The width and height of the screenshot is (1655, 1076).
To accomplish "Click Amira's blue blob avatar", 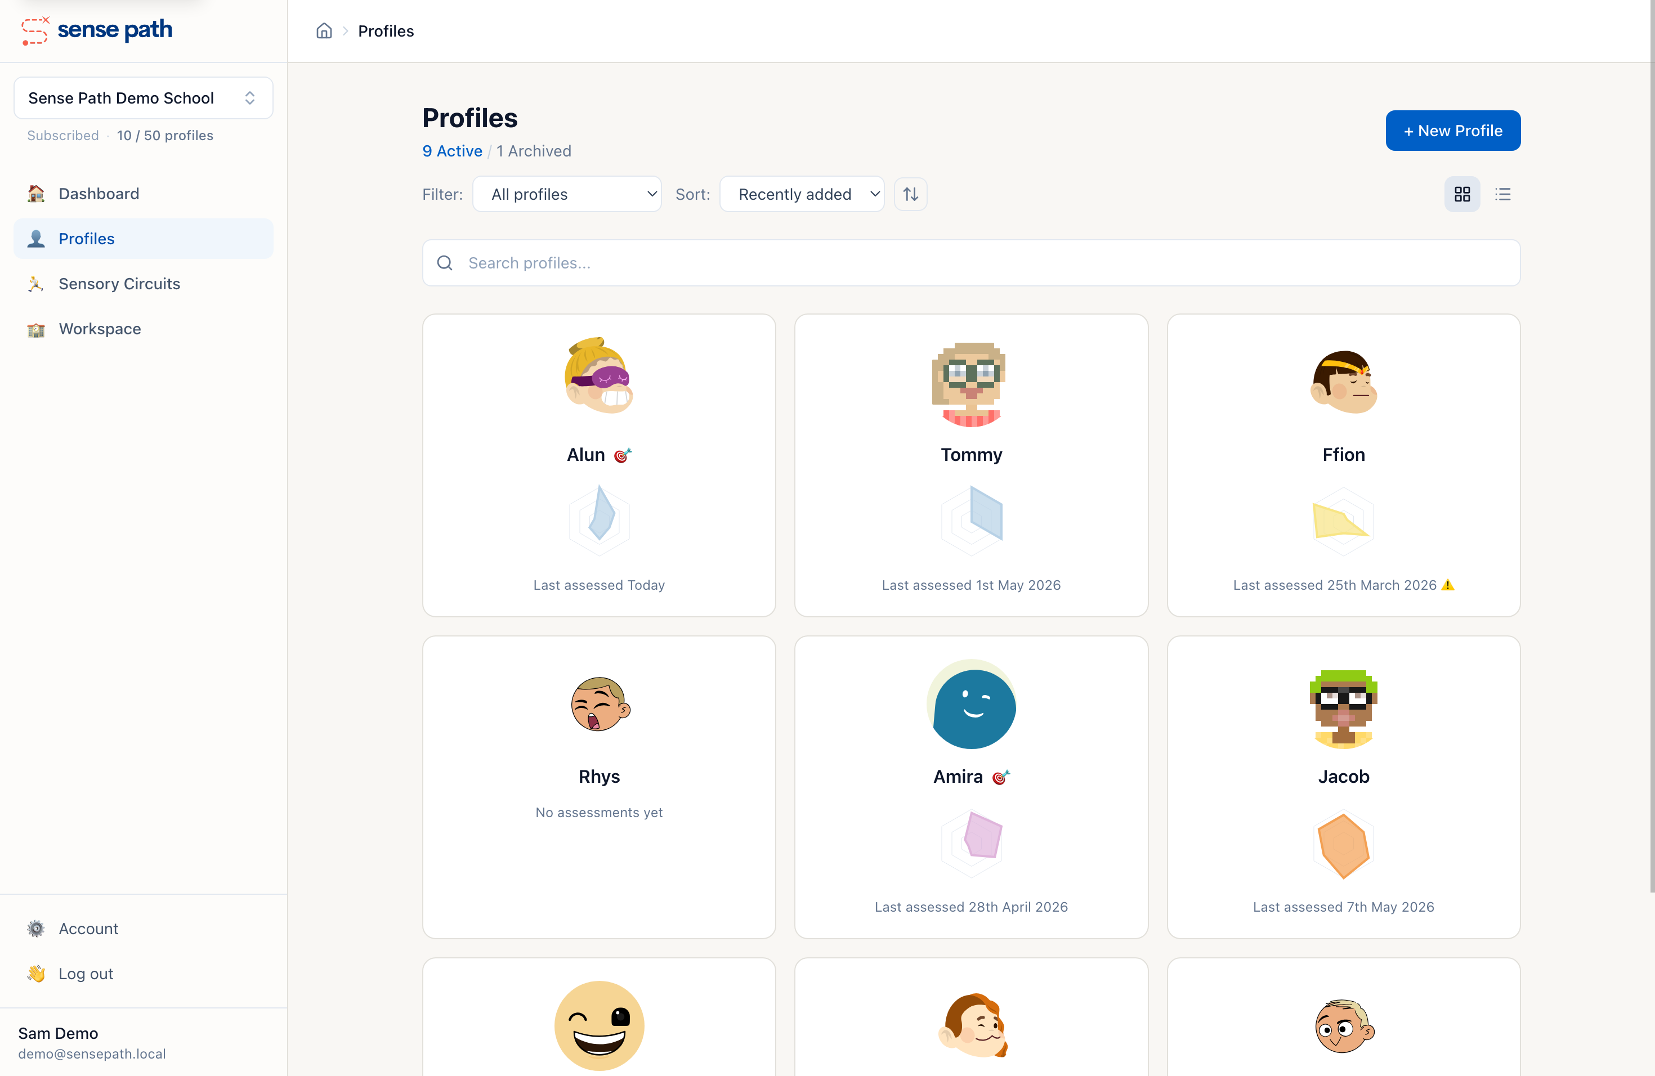I will (x=970, y=704).
